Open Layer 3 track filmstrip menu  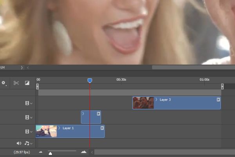click(29, 103)
